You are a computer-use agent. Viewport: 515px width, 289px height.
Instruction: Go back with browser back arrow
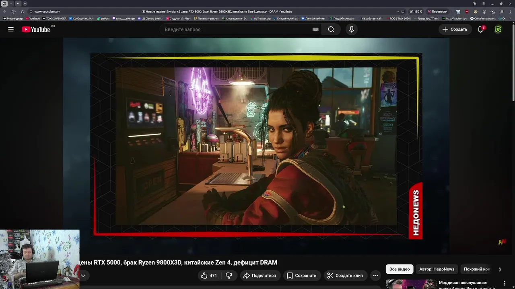(x=5, y=12)
